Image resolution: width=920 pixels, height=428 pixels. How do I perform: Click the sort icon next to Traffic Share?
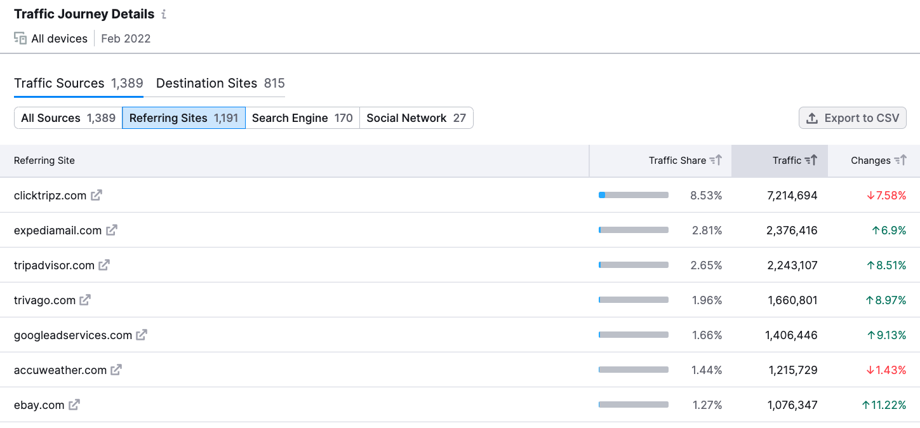coord(716,161)
